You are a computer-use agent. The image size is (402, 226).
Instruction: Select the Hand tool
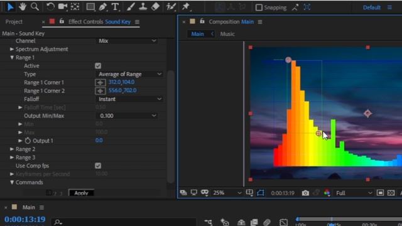23,7
